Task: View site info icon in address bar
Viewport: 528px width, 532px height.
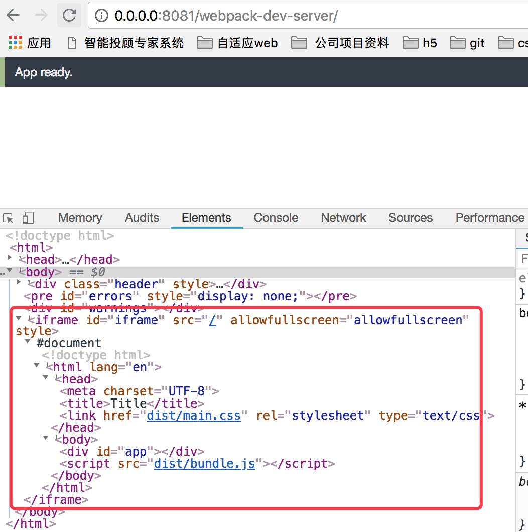Action: pyautogui.click(x=101, y=15)
